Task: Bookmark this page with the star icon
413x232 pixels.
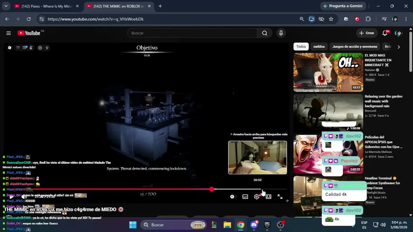Action: coord(331,19)
